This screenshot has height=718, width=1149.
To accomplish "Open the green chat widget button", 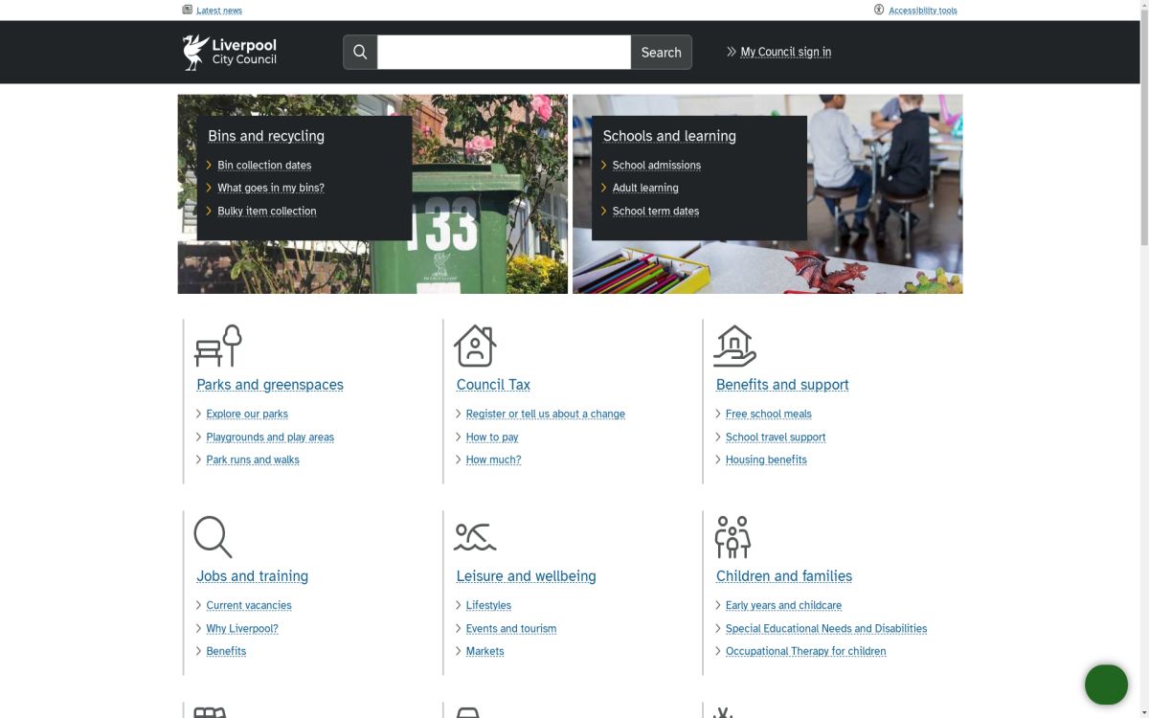I will [x=1106, y=684].
